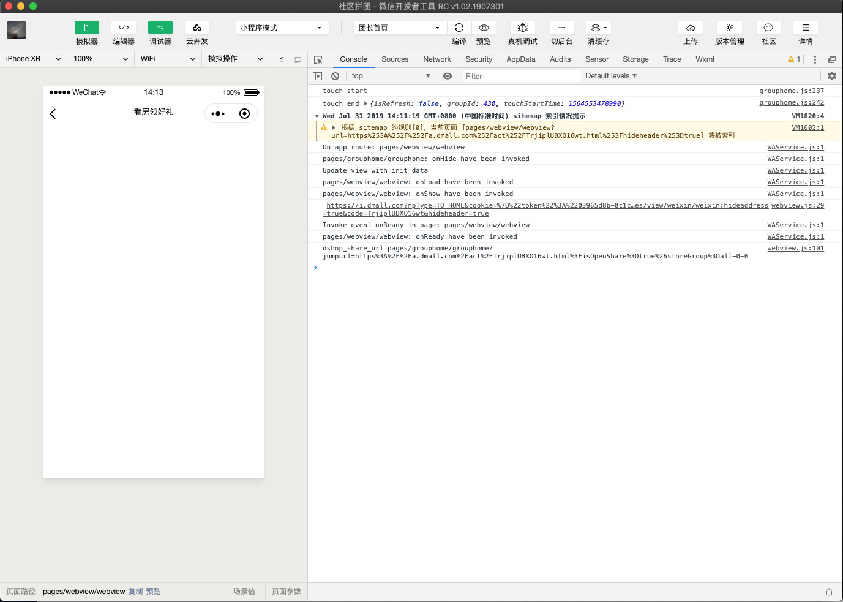Switch to background (切后台)
Screen dimensions: 843x602
coord(561,28)
